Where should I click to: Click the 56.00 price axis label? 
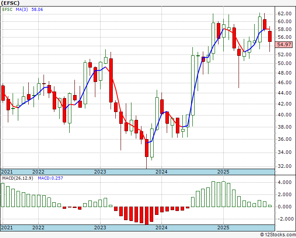pos(285,37)
